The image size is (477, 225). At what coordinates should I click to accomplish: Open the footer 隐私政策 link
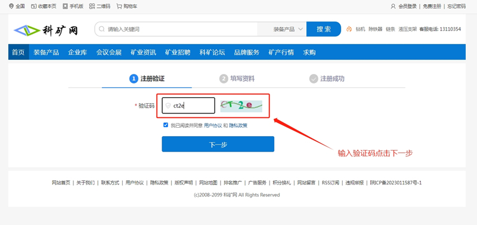(x=159, y=183)
